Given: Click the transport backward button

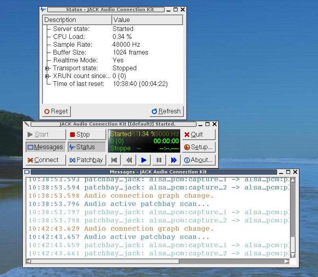Looking at the screenshot, I should pos(129,160).
